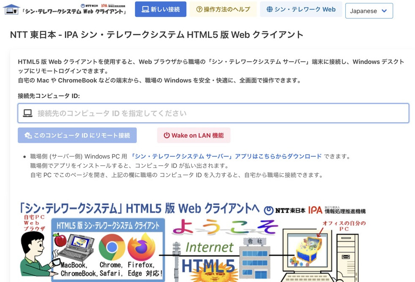Click the header title シン・テレワークシステム Web クライアント
Image resolution: width=415 pixels, height=282 pixels.
coord(74,12)
